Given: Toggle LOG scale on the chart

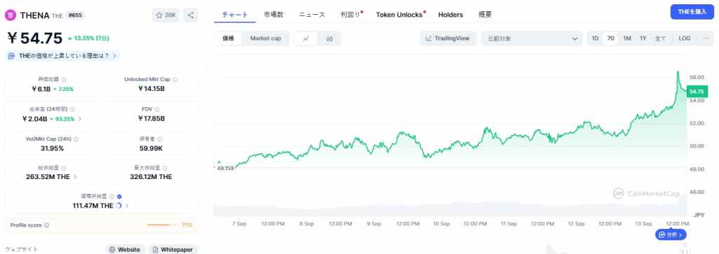Looking at the screenshot, I should (684, 38).
